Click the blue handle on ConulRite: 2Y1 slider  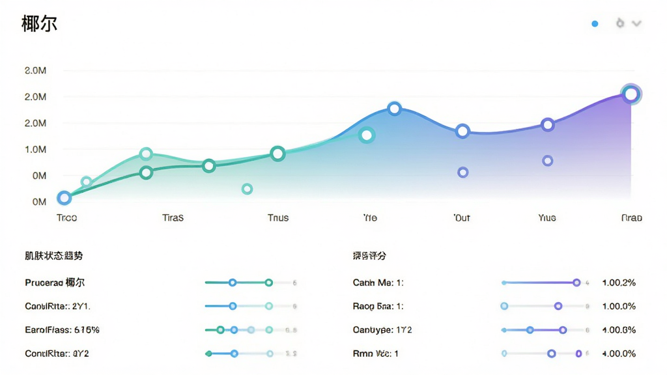233,306
